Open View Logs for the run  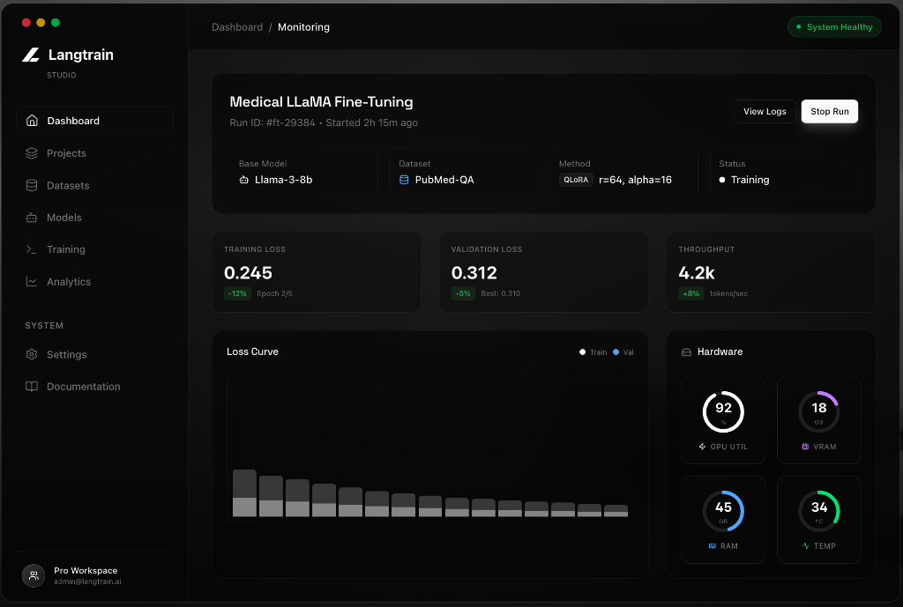point(765,112)
